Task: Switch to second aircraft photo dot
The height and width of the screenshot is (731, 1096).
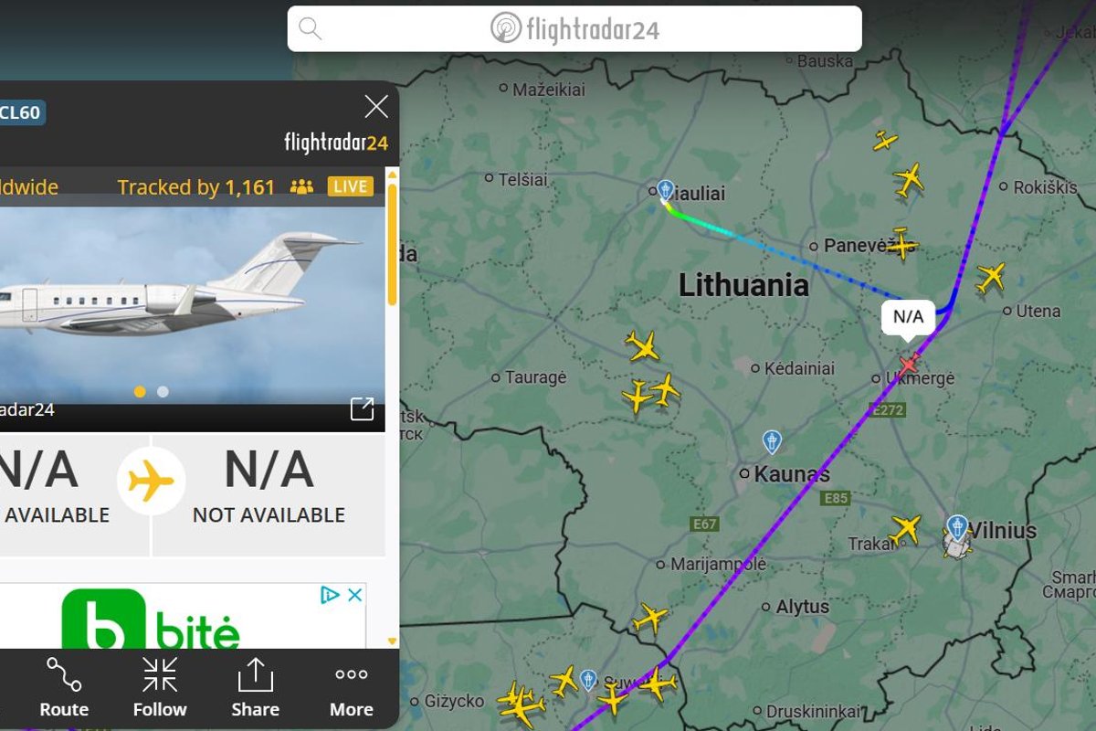Action: (163, 391)
